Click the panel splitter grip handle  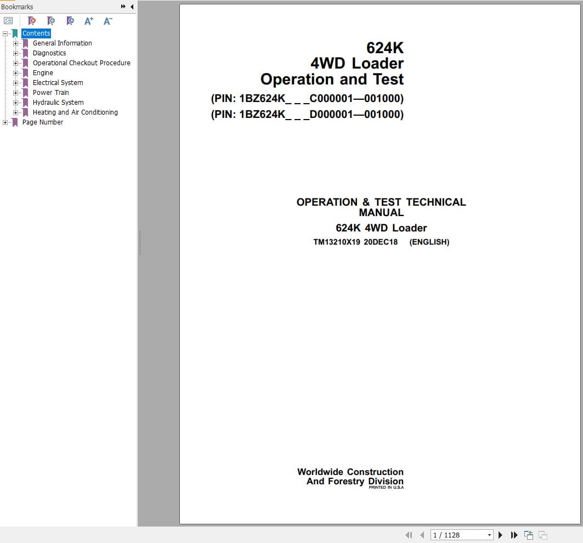140,242
